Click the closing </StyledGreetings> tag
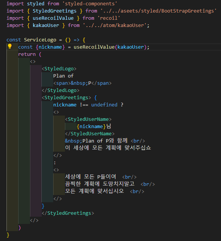This screenshot has width=221, height=241. [x=68, y=213]
